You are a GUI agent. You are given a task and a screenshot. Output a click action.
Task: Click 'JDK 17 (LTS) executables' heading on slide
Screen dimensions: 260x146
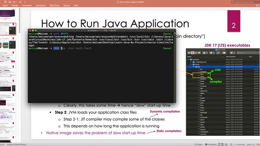point(227,45)
